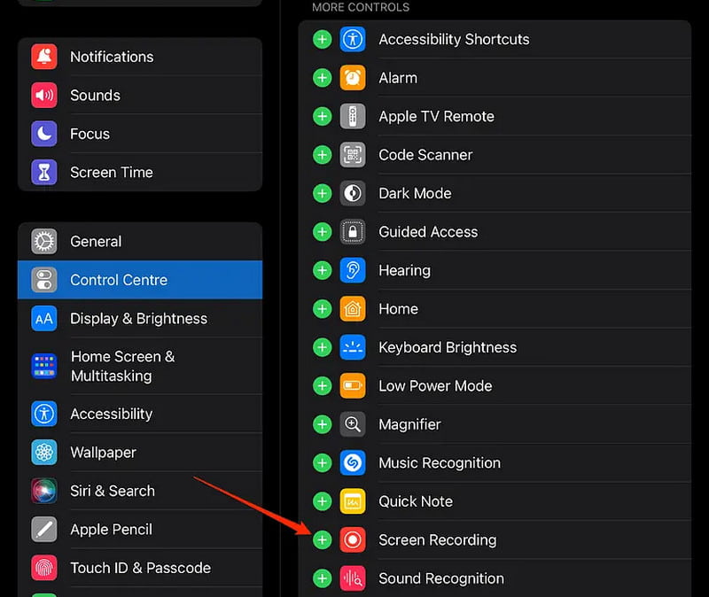Viewport: 709px width, 597px height.
Task: Open Siri & Search label
Action: [113, 491]
